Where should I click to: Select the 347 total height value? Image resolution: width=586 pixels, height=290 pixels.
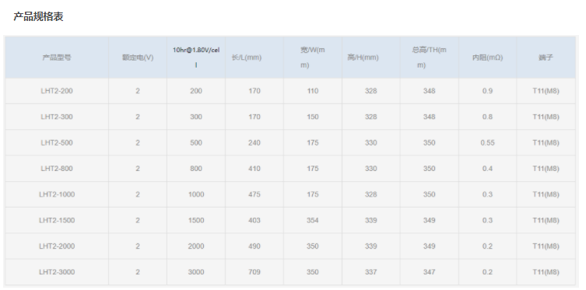pyautogui.click(x=429, y=271)
